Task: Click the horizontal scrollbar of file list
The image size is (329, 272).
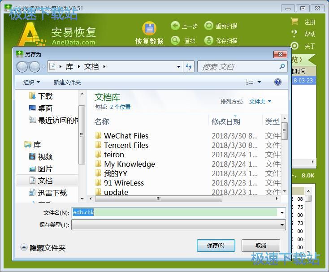Action: [x=158, y=199]
